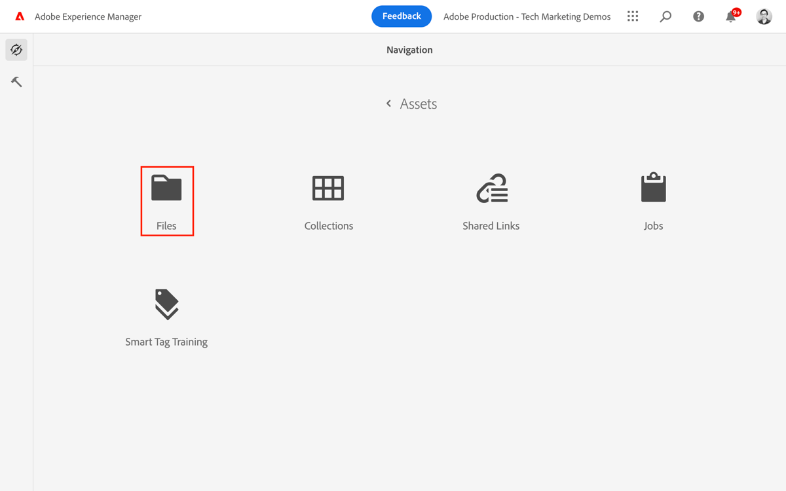Open the user profile avatar menu
This screenshot has width=786, height=491.
tap(764, 16)
